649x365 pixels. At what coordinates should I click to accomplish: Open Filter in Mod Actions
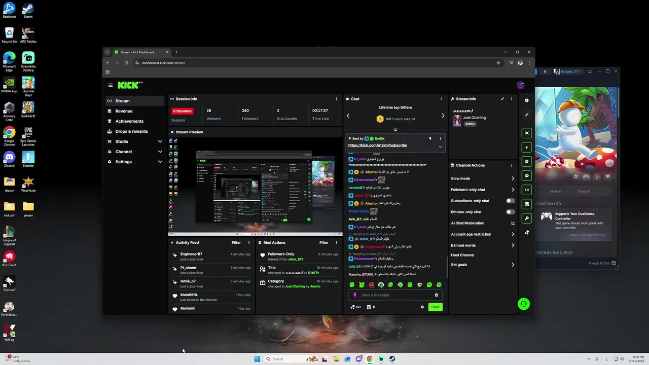[x=323, y=243]
